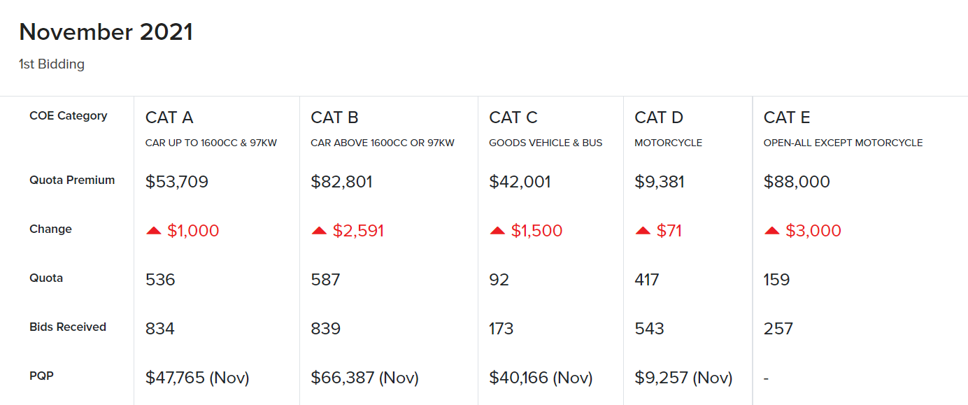The height and width of the screenshot is (405, 968).
Task: Click the CAT D Motorcycle header
Action: coord(659,118)
